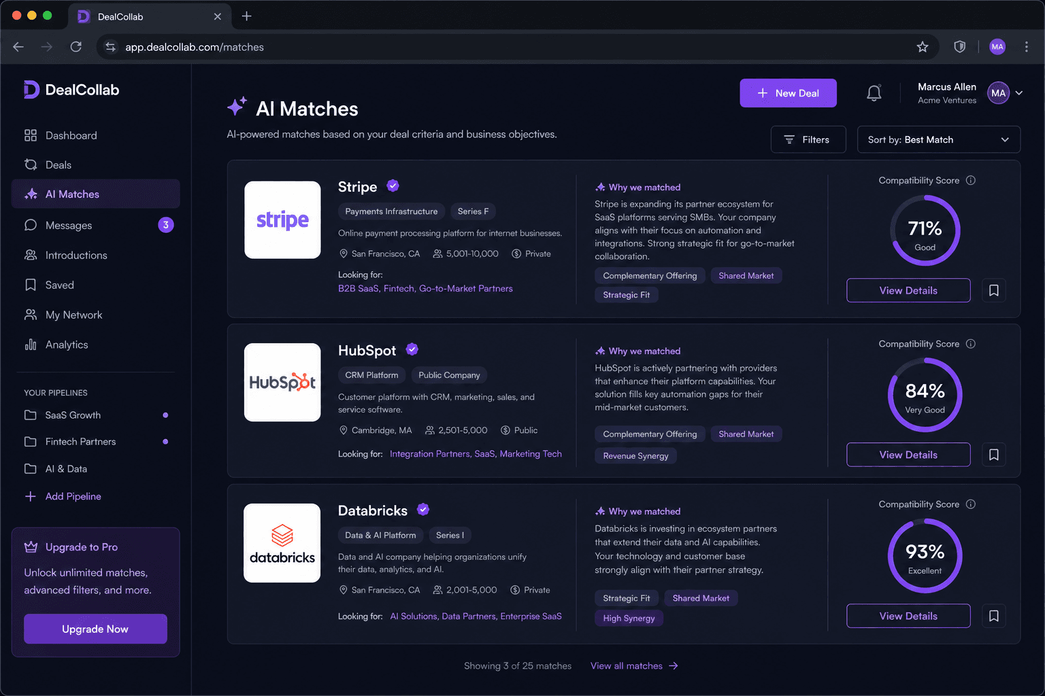Viewport: 1045px width, 696px height.
Task: Bookmark the HubSpot match
Action: (x=994, y=455)
